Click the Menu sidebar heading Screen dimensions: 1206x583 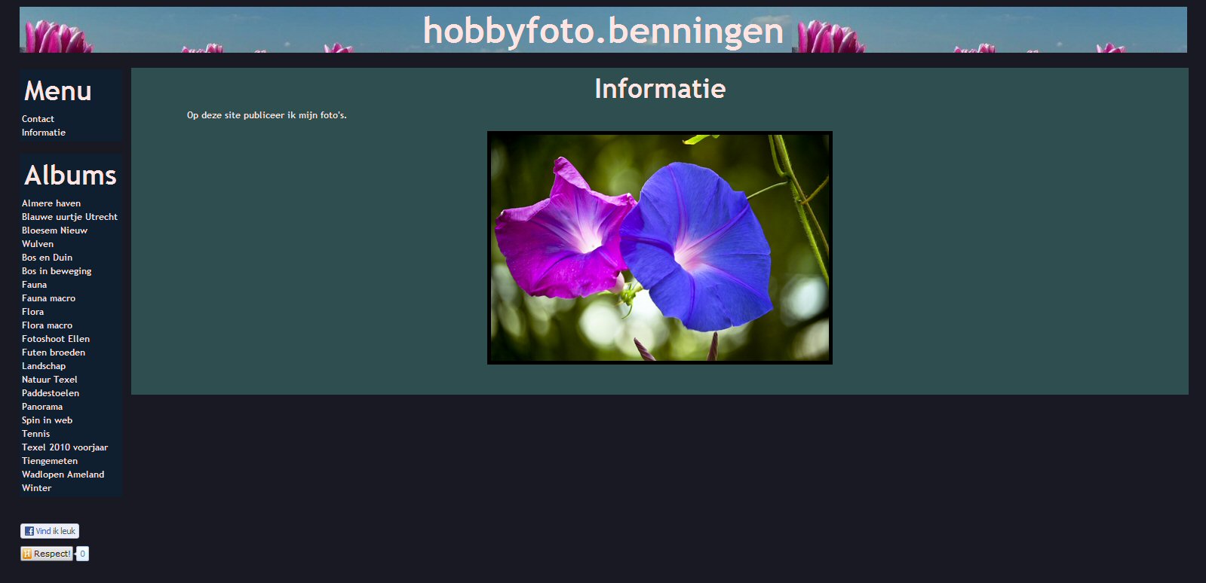(x=57, y=91)
